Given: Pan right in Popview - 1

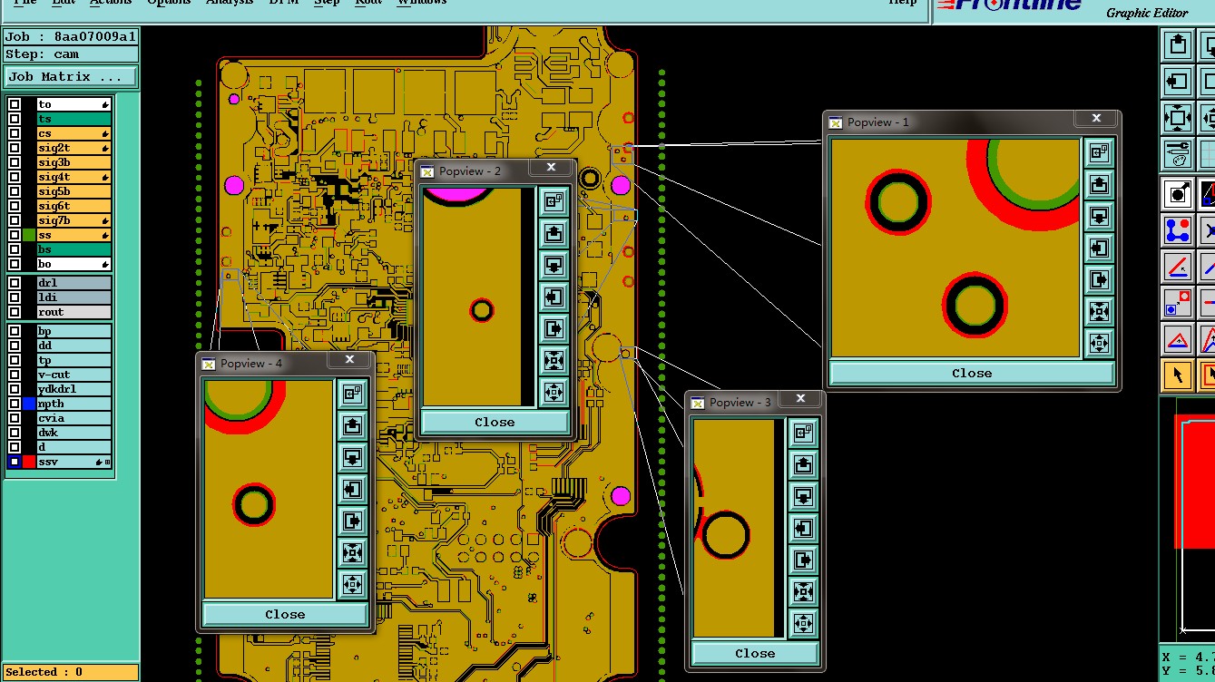Looking at the screenshot, I should tap(1099, 279).
